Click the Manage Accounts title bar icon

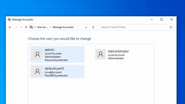point(9,19)
